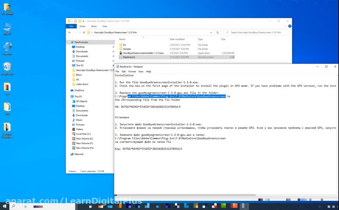The width and height of the screenshot is (339, 210).
Task: Open Local Disk (C:) in the navigation pane
Action: coord(83,134)
